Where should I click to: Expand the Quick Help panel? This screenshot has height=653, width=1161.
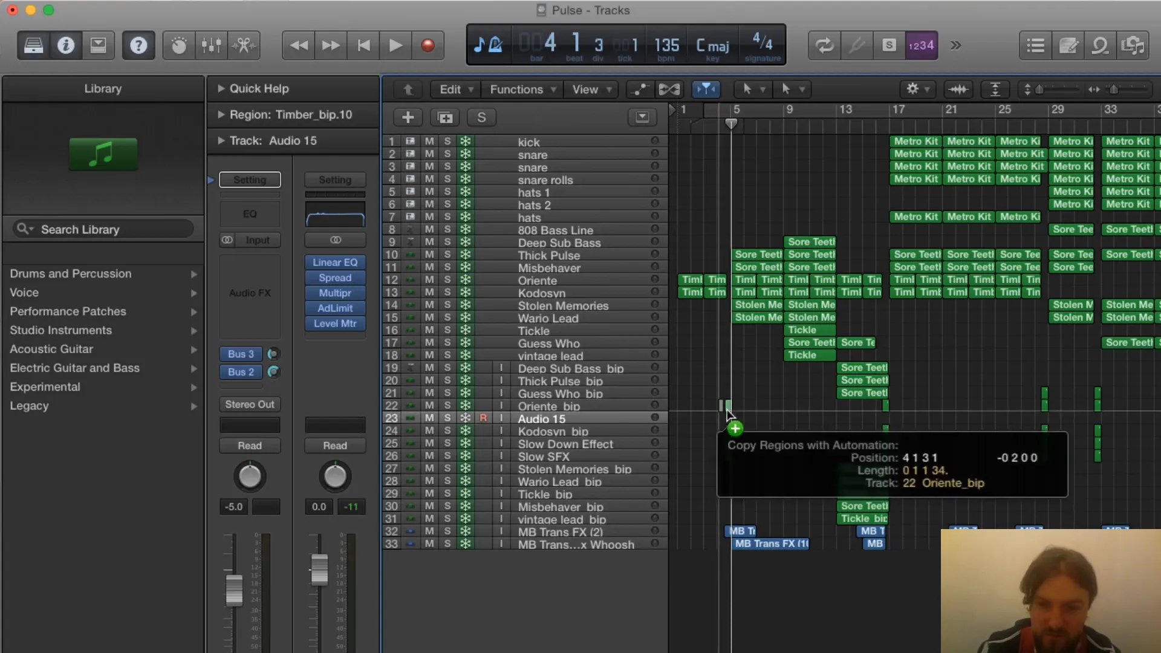221,88
